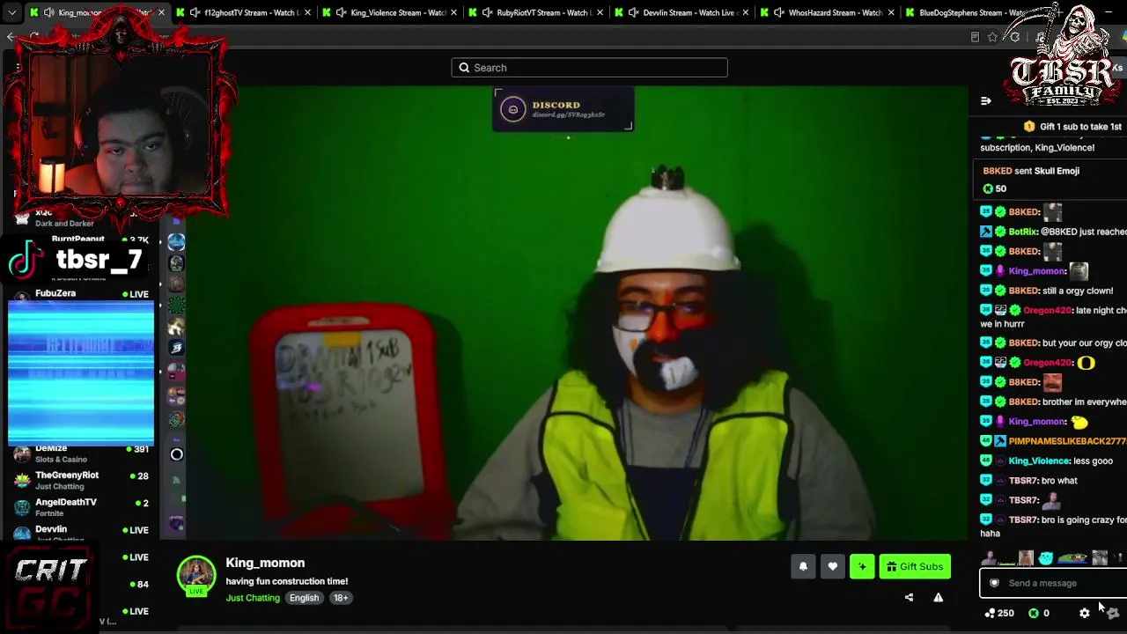Collapse the chat panel with the arrow icon

click(986, 101)
